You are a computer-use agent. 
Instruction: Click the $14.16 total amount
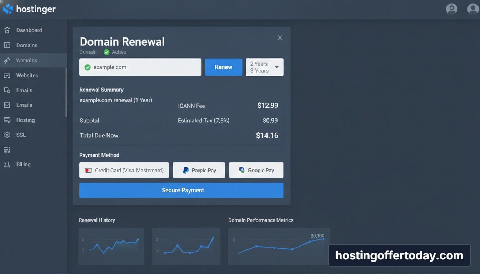point(267,136)
